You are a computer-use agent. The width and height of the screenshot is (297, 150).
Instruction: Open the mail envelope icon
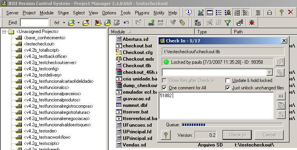[x=269, y=13]
